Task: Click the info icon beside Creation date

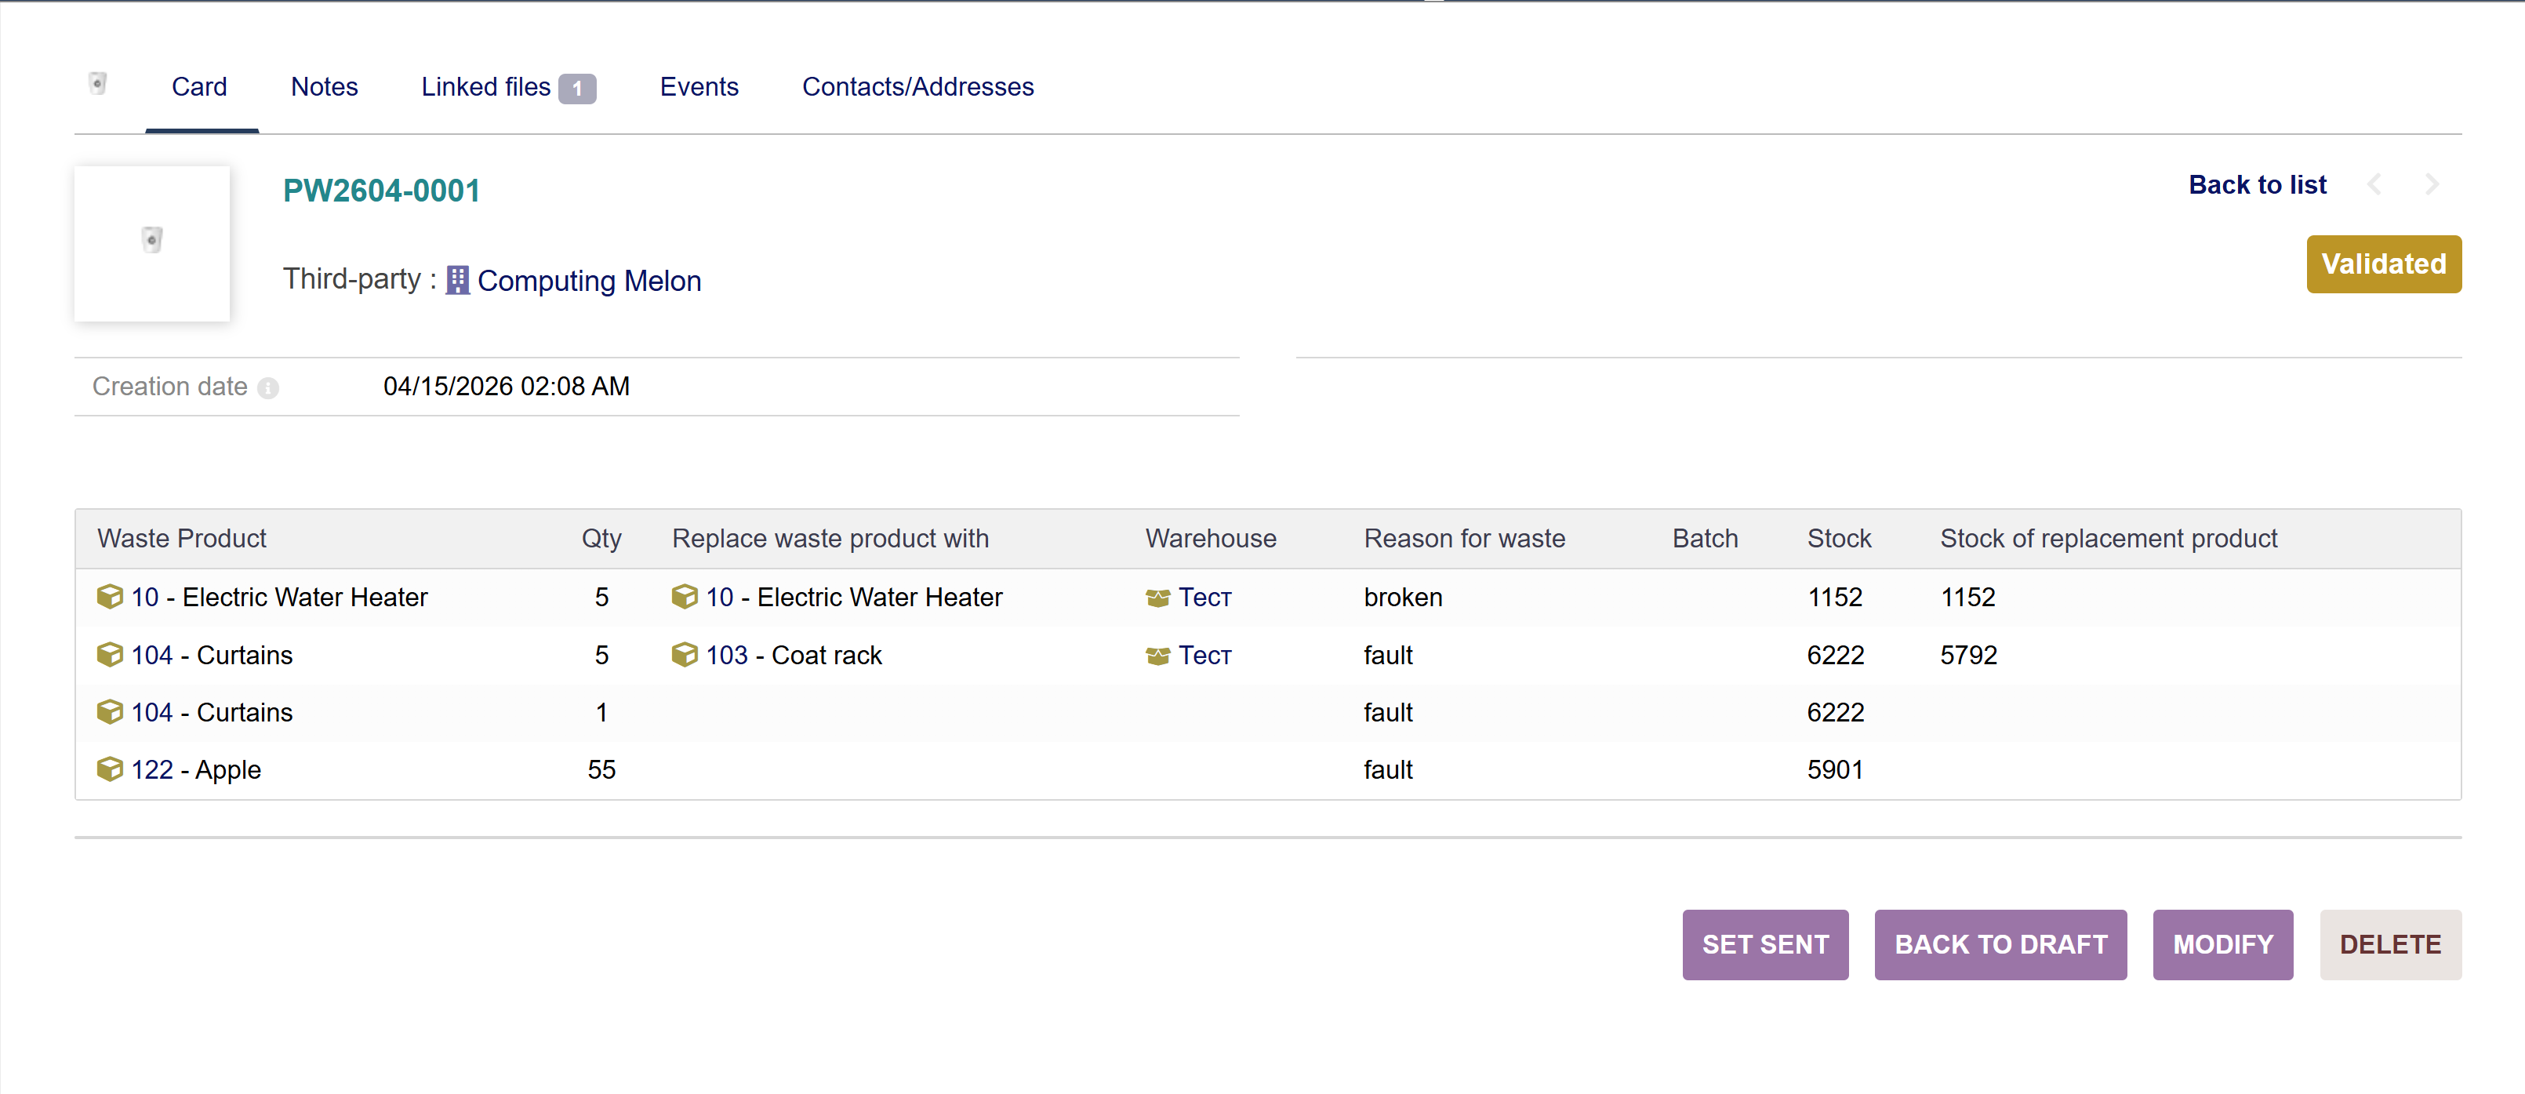Action: (267, 388)
